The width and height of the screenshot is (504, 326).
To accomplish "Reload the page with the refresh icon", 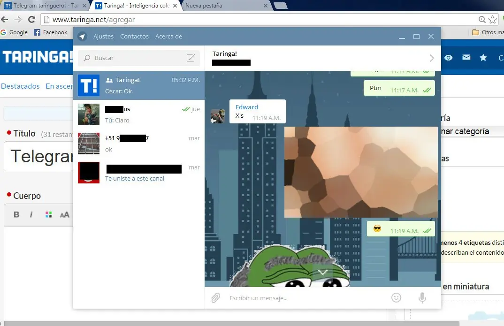I will 31,19.
